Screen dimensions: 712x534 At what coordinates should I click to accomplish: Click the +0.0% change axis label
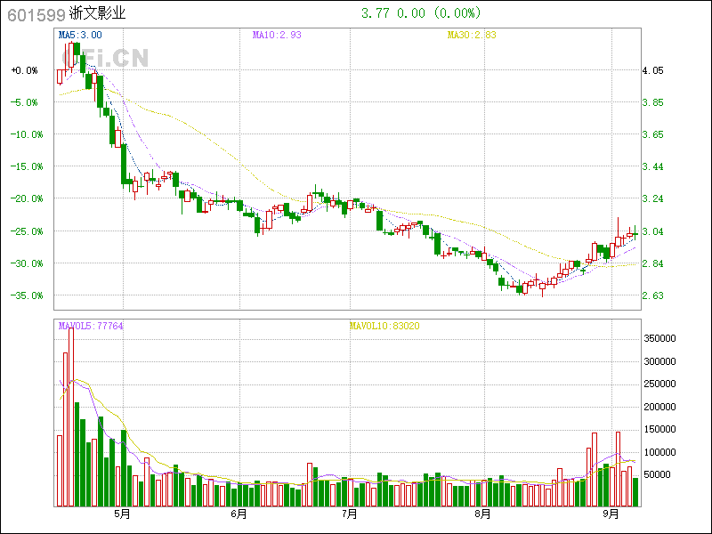[25, 70]
